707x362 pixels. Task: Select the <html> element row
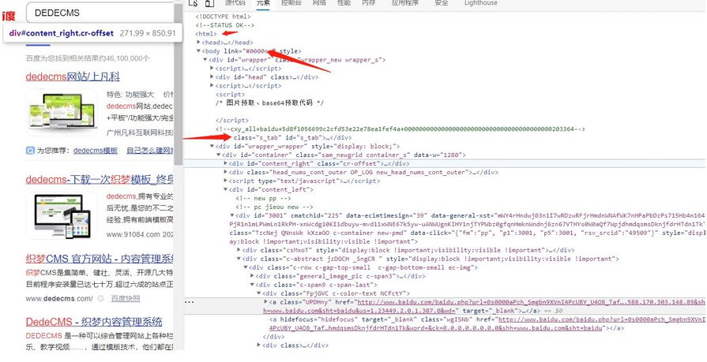(206, 34)
